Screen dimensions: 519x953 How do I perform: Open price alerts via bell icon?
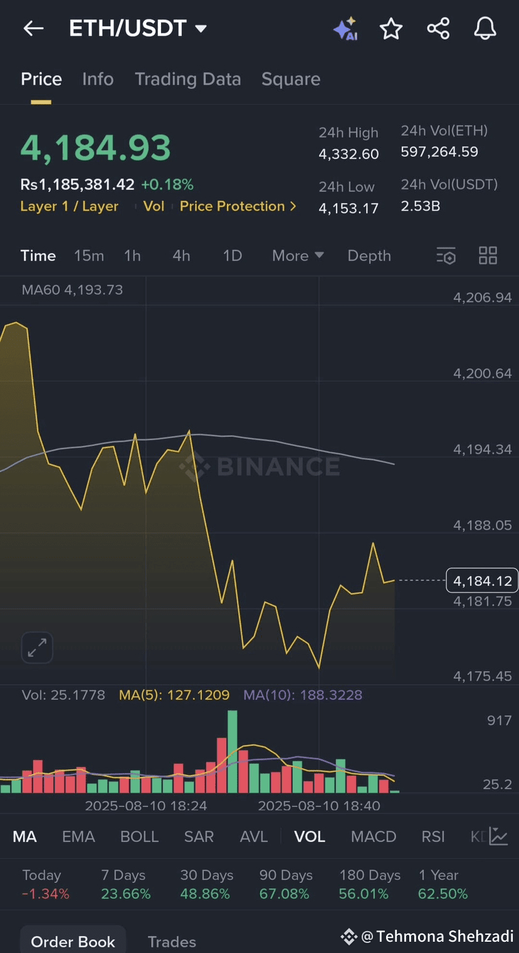coord(485,29)
